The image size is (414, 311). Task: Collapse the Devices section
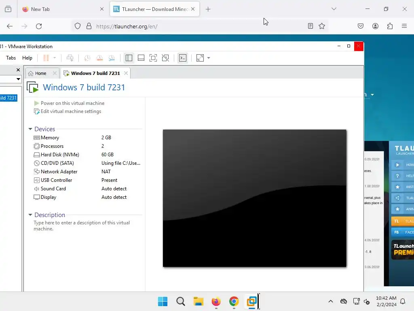(30, 129)
